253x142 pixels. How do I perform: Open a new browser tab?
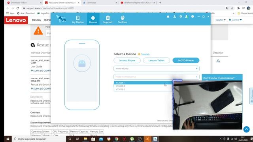click(x=160, y=3)
